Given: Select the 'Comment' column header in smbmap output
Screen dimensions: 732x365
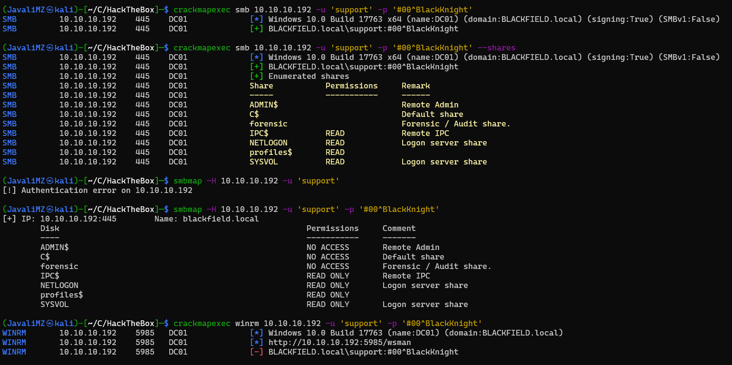Looking at the screenshot, I should click(x=399, y=228).
